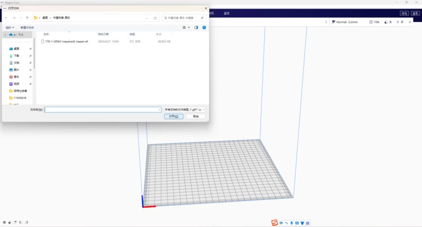Screen dimensions: 422x227
Task: Click the refresh icon beside address bar
Action: point(155,18)
